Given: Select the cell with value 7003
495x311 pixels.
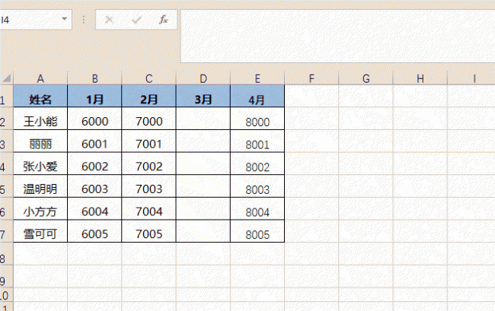Looking at the screenshot, I should 148,186.
